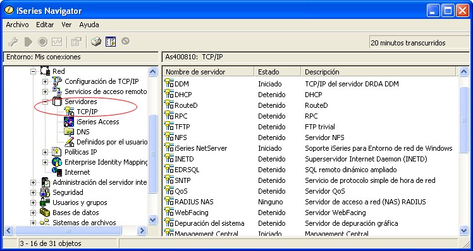Open the Archivo menu
Screen dimensions: 473x251
[x=17, y=25]
